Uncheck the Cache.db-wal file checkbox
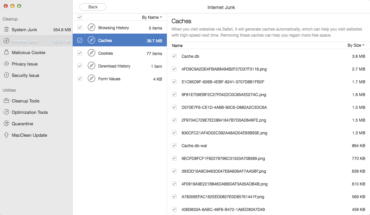 click(x=174, y=145)
